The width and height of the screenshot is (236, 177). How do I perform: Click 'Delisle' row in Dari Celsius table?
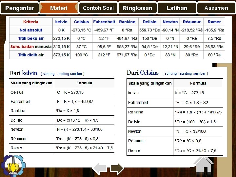coord(175,122)
